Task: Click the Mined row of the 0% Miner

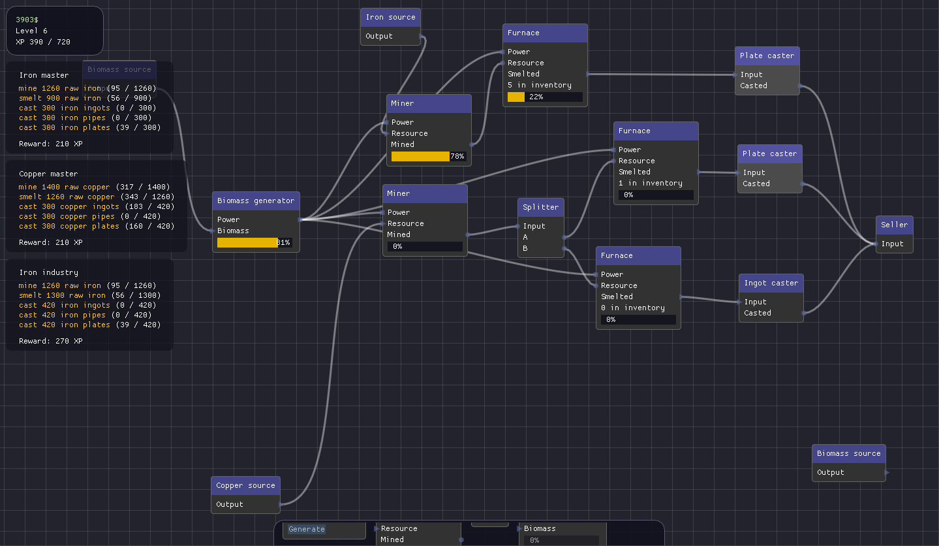Action: 425,234
